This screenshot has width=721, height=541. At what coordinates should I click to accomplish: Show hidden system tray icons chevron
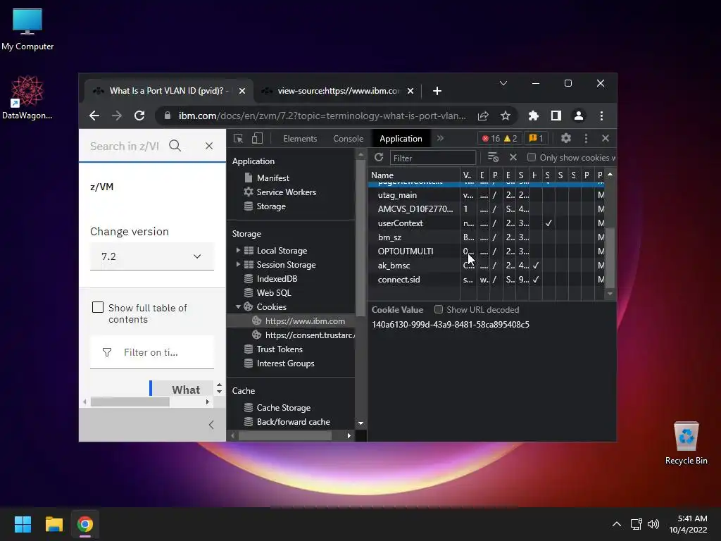(x=617, y=524)
